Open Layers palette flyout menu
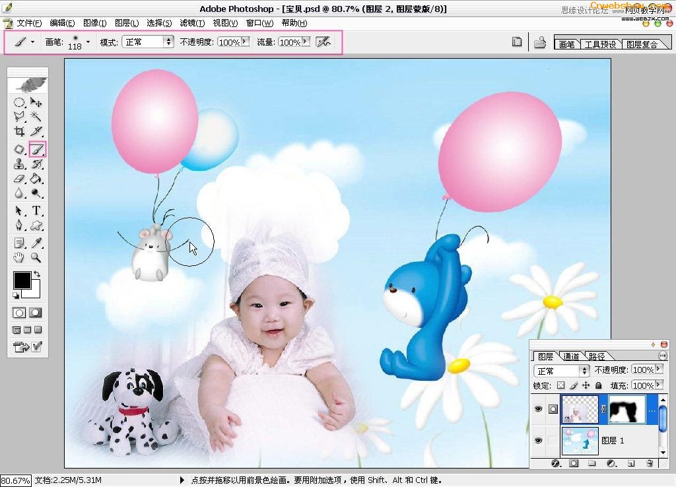676x487 pixels. click(x=663, y=356)
